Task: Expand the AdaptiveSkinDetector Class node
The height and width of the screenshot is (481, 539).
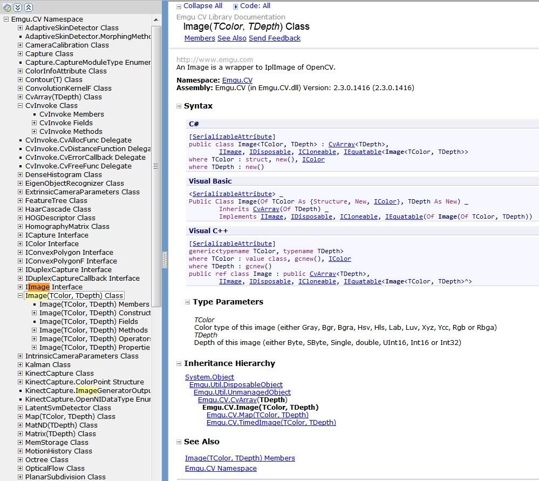Action: click(x=21, y=28)
